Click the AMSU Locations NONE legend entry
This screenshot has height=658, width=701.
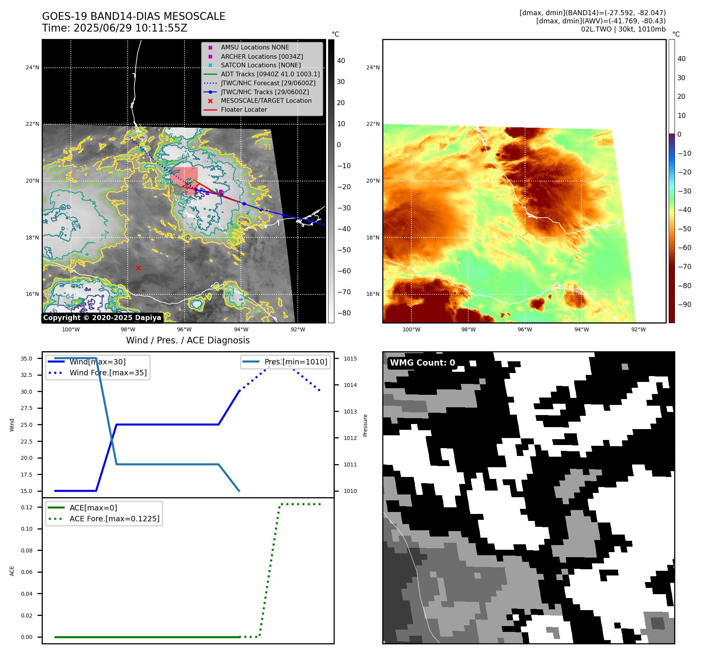tap(255, 47)
